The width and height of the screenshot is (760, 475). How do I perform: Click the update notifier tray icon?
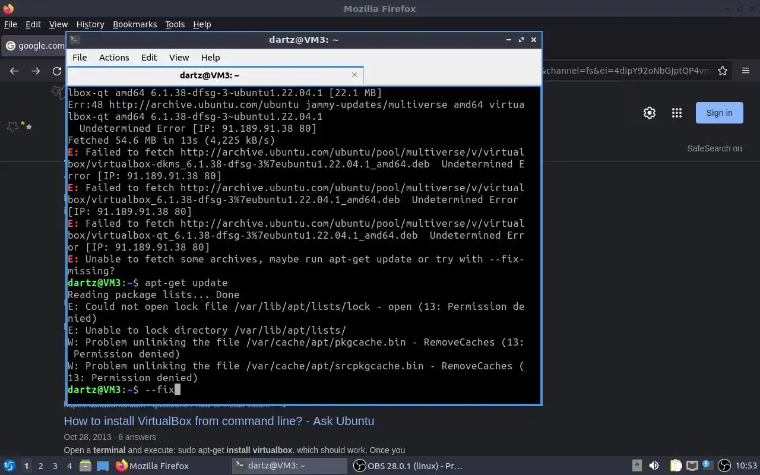(x=708, y=466)
